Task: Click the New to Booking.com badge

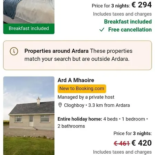Action: pyautogui.click(x=82, y=89)
